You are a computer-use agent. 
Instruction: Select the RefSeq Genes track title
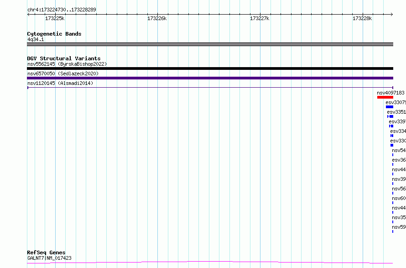[46, 252]
